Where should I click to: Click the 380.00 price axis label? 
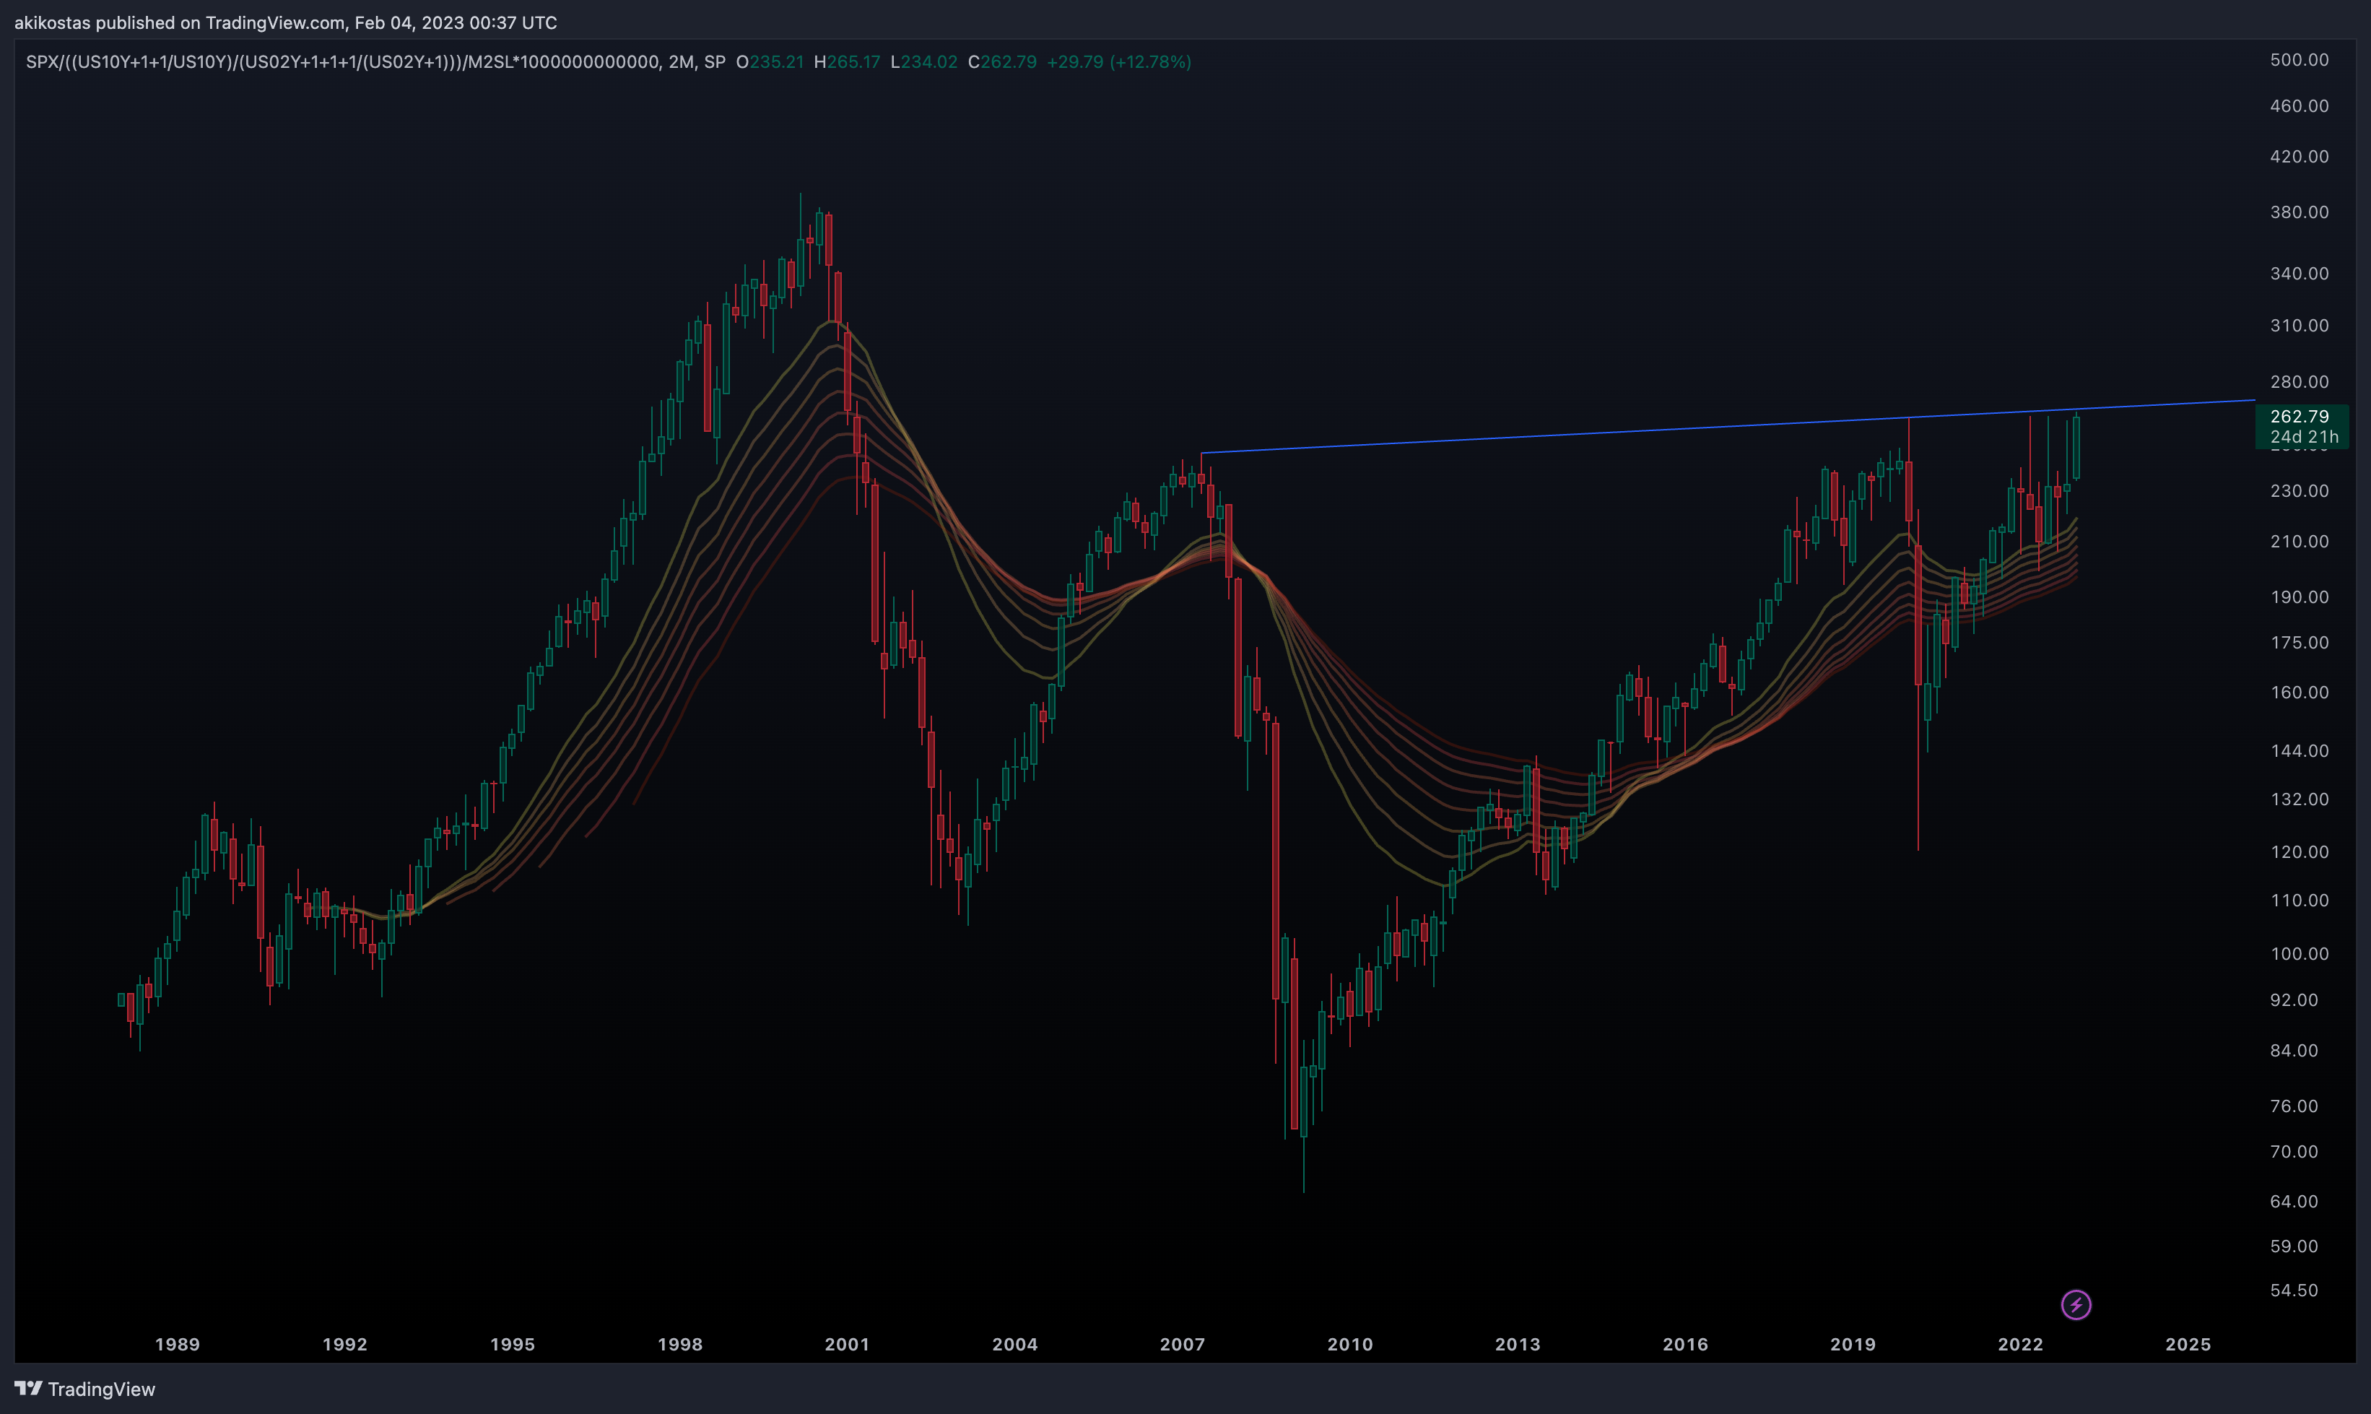2300,212
